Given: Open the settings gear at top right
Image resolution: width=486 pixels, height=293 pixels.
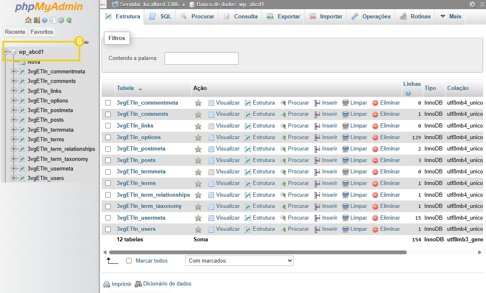Looking at the screenshot, I should 473,4.
